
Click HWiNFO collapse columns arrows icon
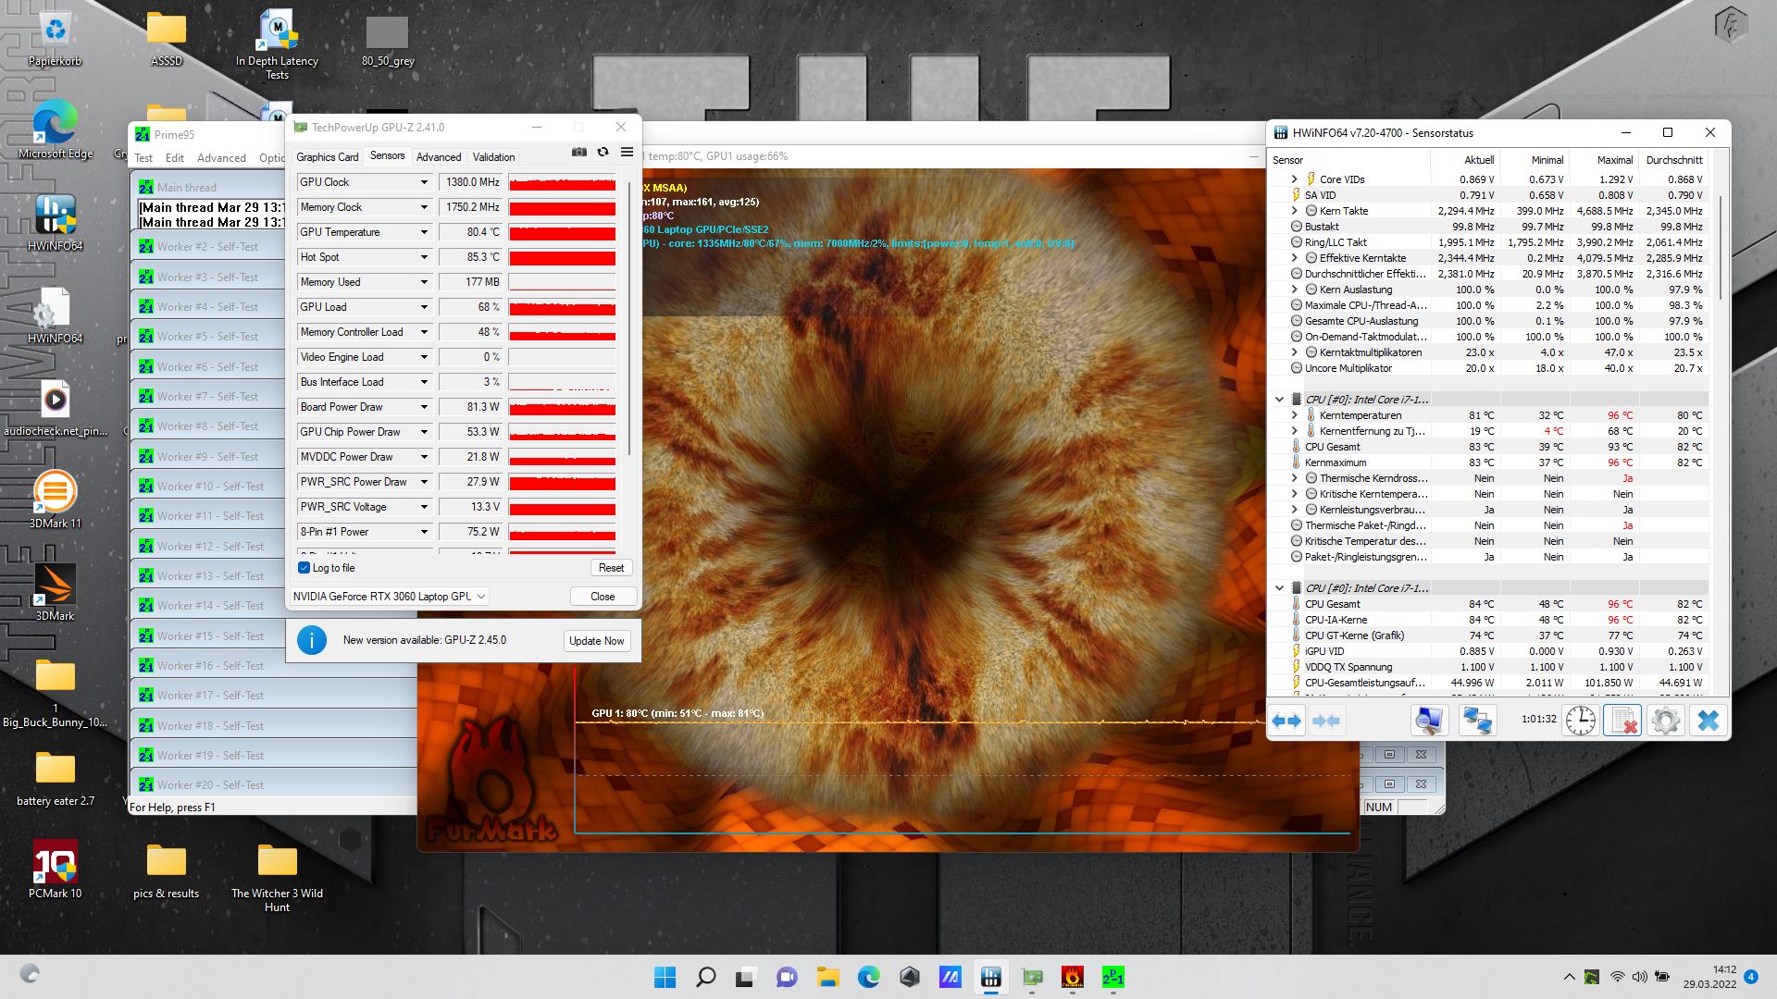point(1326,721)
